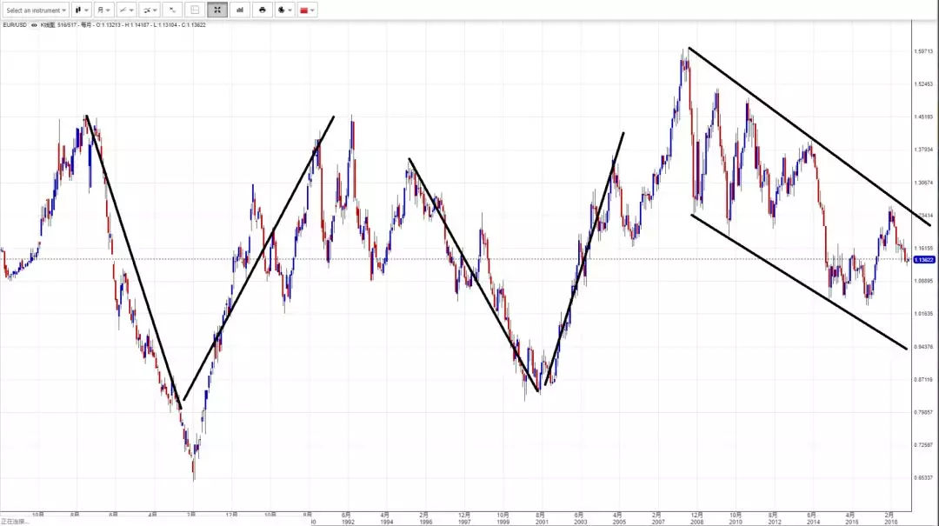
Task: Open the Select an instrument dropdown
Action: tap(36, 10)
